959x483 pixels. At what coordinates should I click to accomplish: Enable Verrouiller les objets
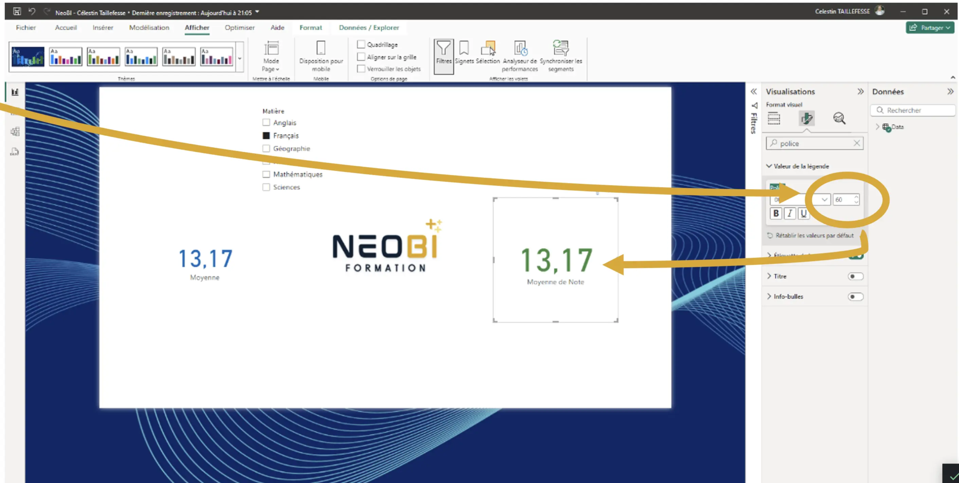(x=361, y=69)
